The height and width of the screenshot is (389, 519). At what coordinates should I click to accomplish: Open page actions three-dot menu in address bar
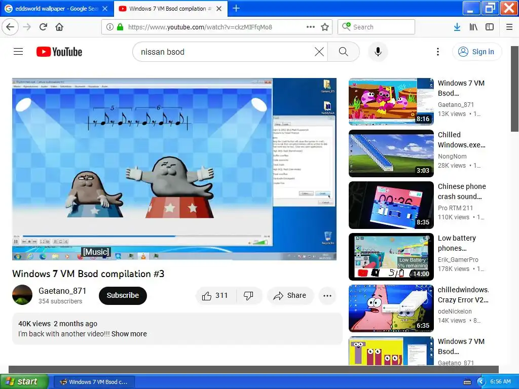311,27
